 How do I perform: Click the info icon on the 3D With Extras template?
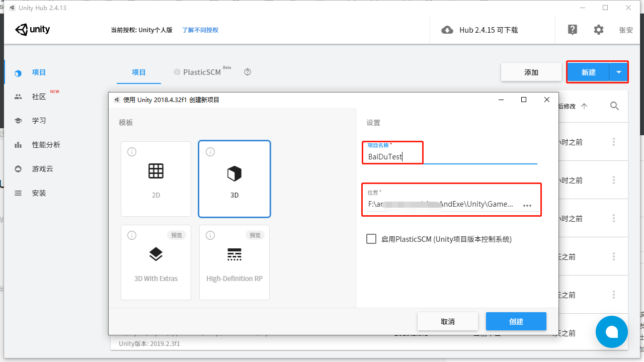tap(132, 235)
